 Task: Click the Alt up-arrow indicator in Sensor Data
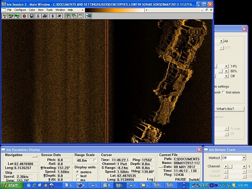pos(49,179)
